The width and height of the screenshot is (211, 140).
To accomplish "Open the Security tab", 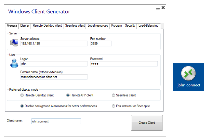I will [x=130, y=26].
